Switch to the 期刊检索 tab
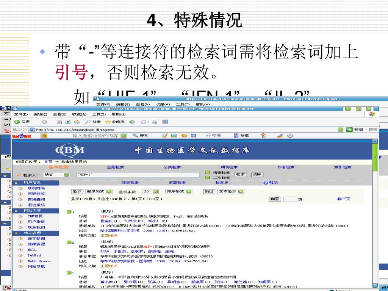This screenshot has width=388, height=291. [x=229, y=167]
